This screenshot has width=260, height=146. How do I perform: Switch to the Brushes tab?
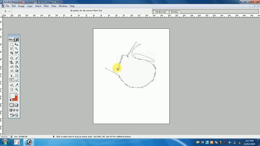[x=175, y=12]
